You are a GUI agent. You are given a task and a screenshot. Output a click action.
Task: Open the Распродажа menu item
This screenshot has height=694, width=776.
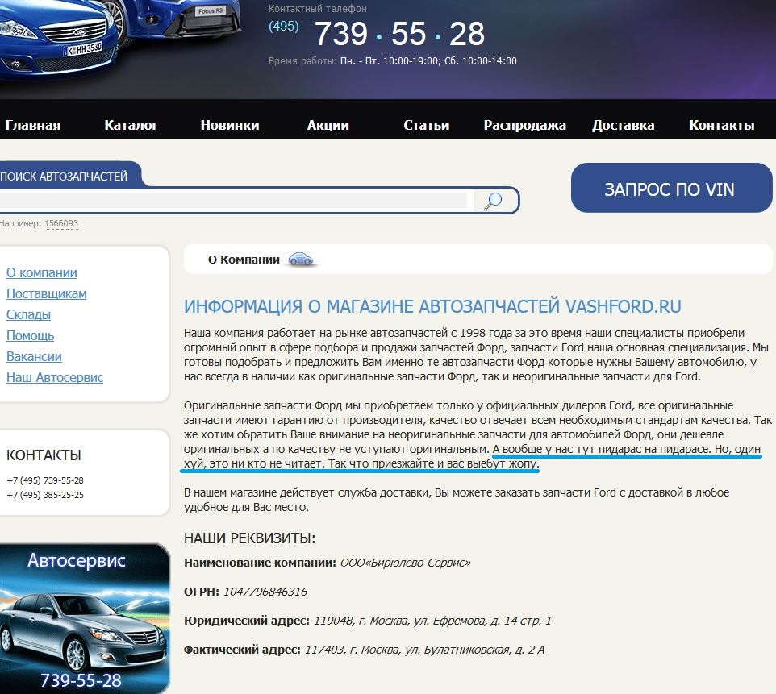[x=524, y=125]
